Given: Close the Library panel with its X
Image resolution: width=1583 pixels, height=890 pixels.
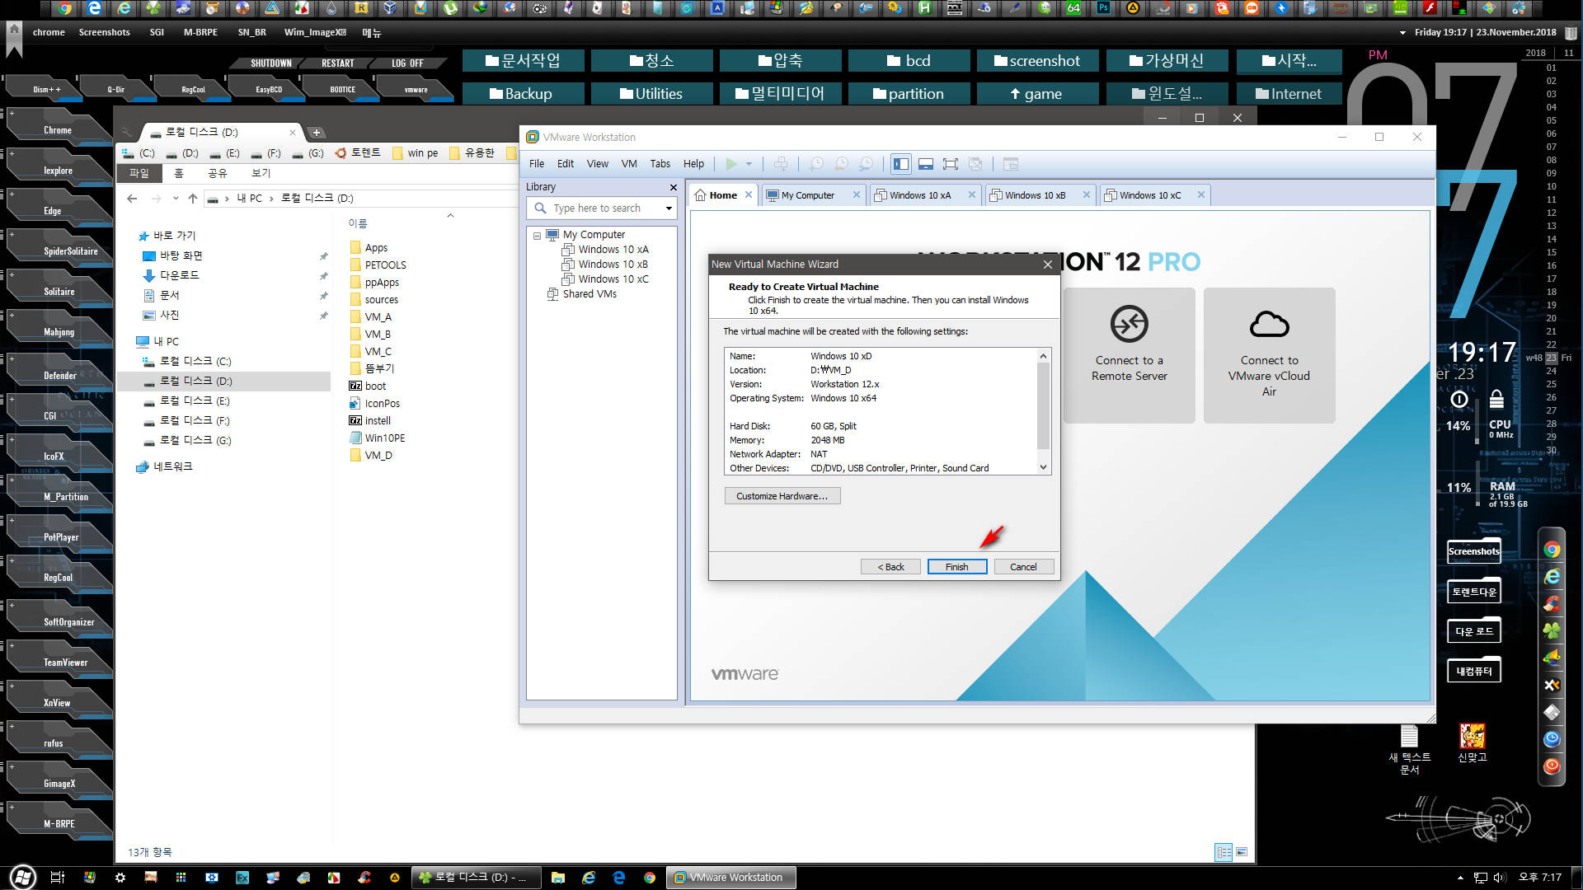Looking at the screenshot, I should [x=674, y=187].
